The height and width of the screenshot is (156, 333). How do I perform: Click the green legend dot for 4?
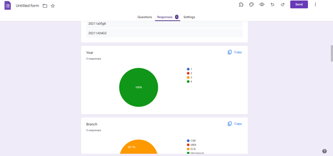point(188,82)
